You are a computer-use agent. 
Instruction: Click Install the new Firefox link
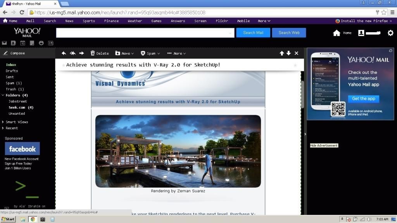364,21
